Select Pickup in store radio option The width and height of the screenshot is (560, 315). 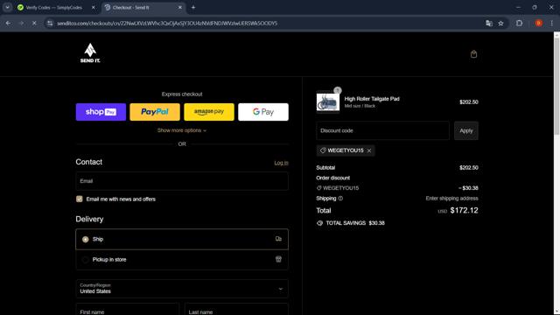[85, 260]
